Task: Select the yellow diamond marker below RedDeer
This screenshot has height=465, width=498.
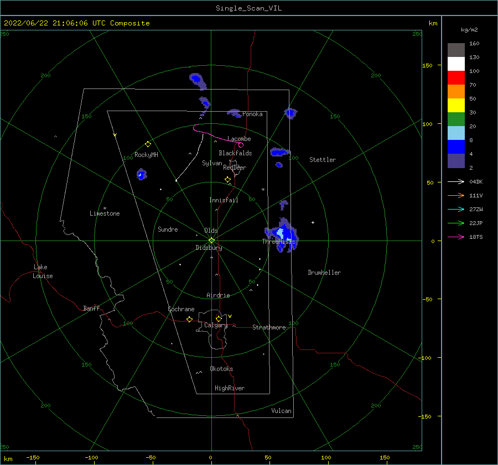Action: pos(227,180)
